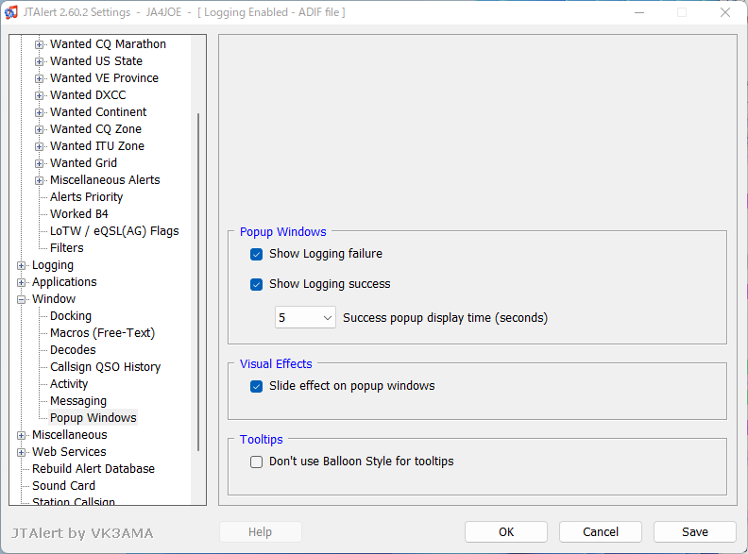The width and height of the screenshot is (748, 554).
Task: Select Applications label in tree
Action: pos(64,282)
